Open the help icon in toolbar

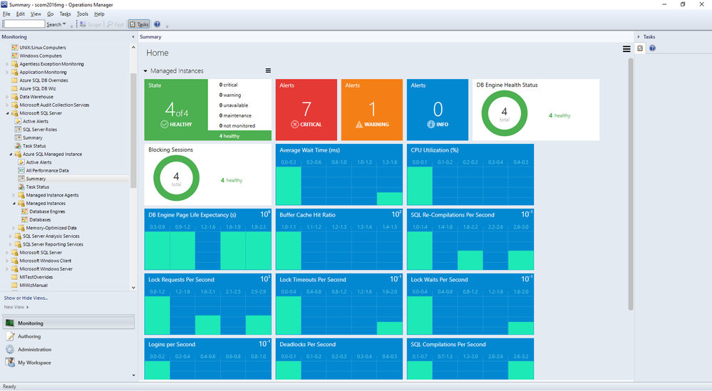[157, 24]
